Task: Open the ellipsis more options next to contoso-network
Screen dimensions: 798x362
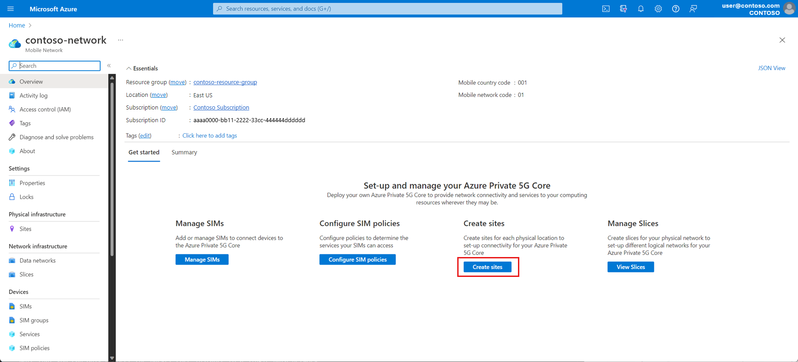Action: coord(121,40)
